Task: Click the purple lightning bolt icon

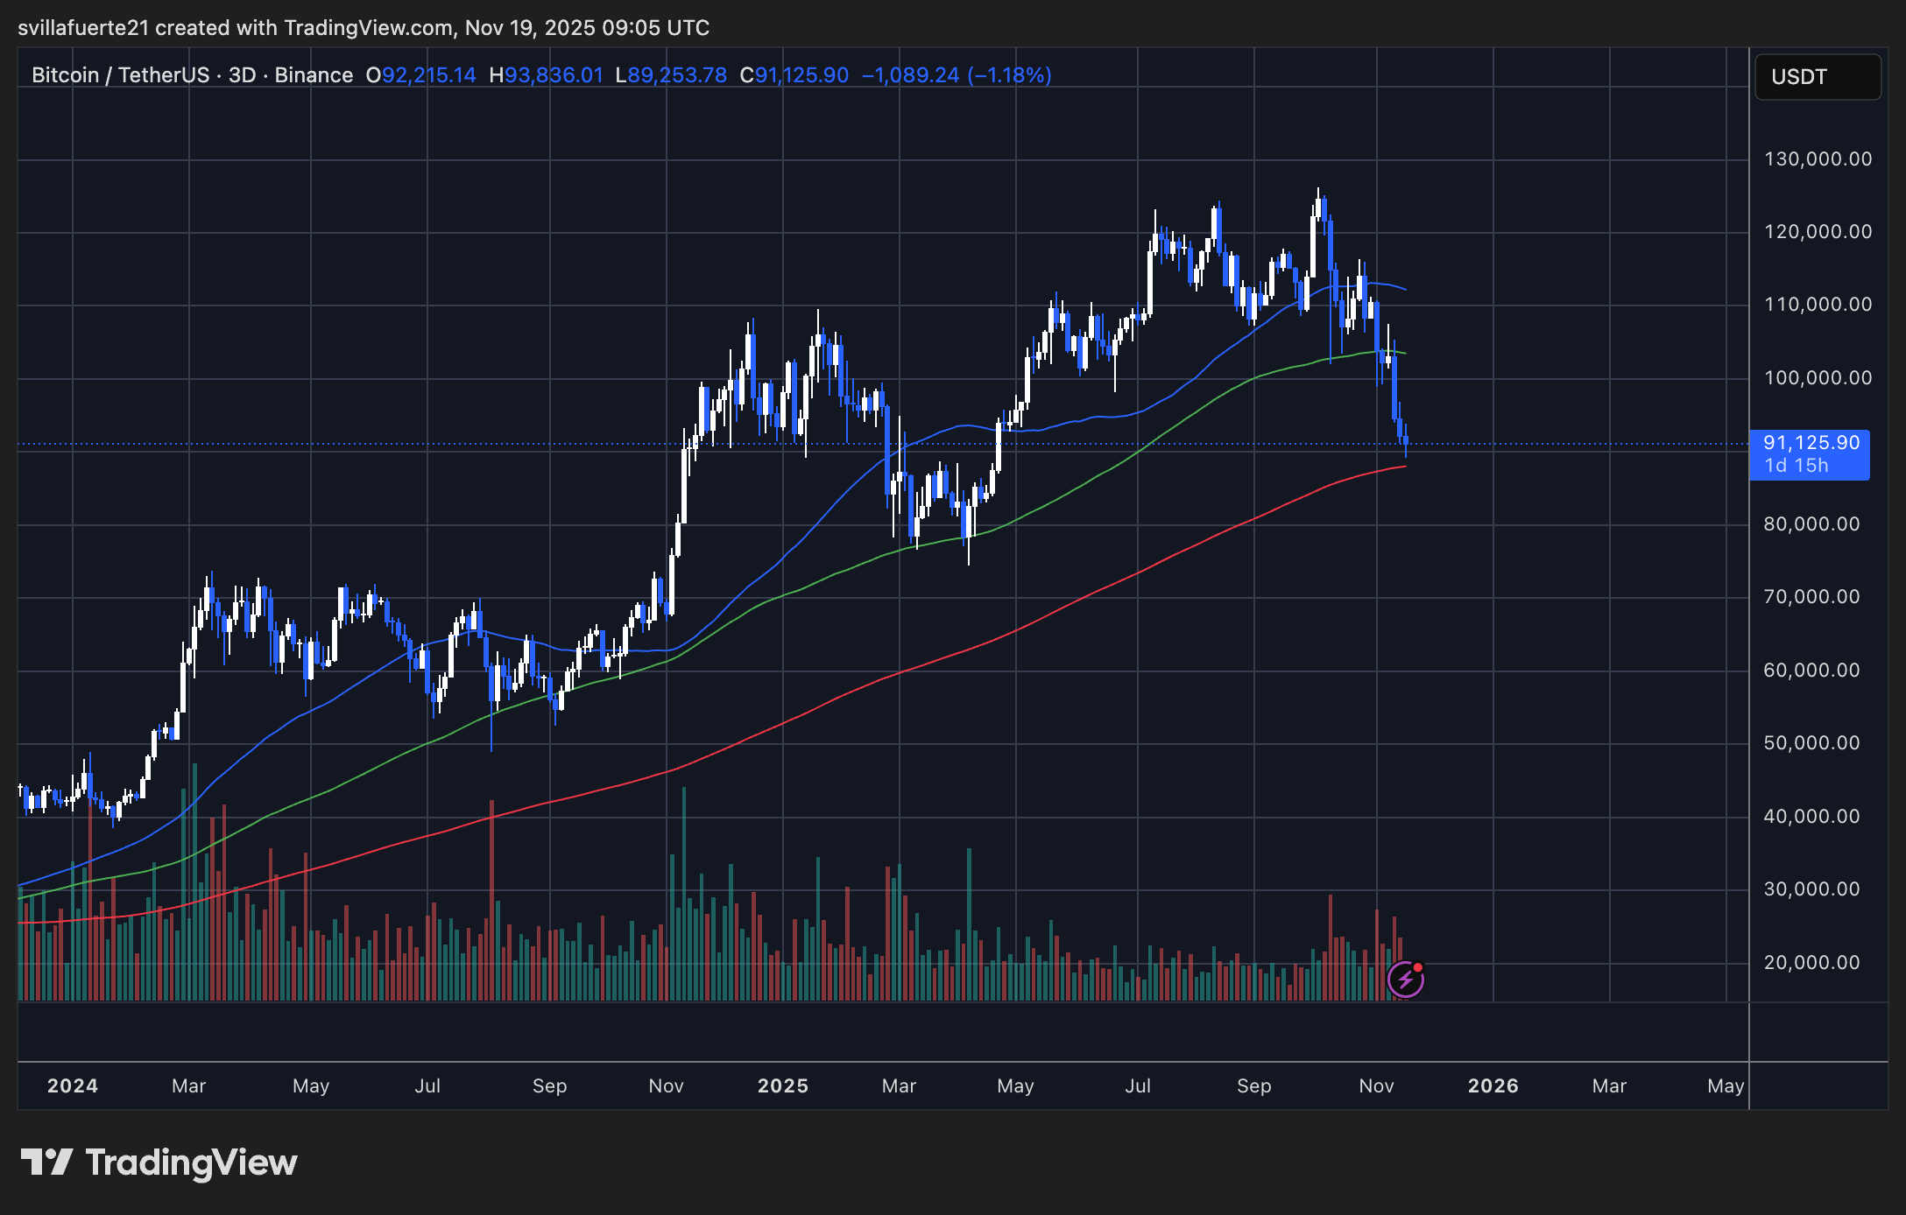Action: [x=1405, y=980]
